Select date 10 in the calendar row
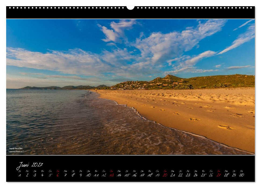 (88, 175)
